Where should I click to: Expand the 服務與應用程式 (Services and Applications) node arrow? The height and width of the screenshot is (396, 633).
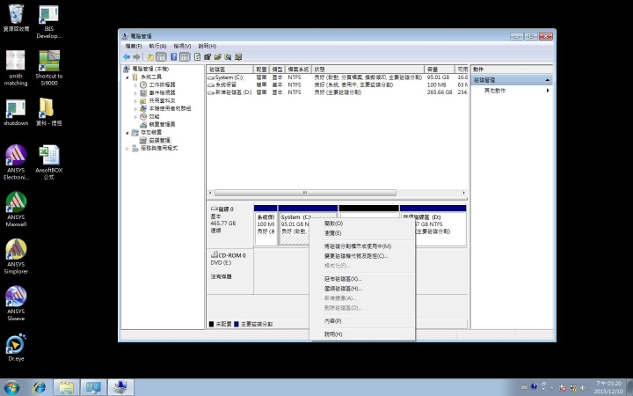(128, 149)
